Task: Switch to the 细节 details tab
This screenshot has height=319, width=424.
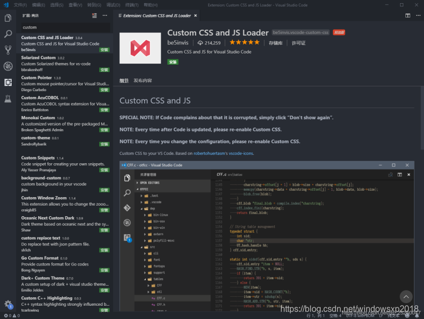Action: [x=124, y=81]
